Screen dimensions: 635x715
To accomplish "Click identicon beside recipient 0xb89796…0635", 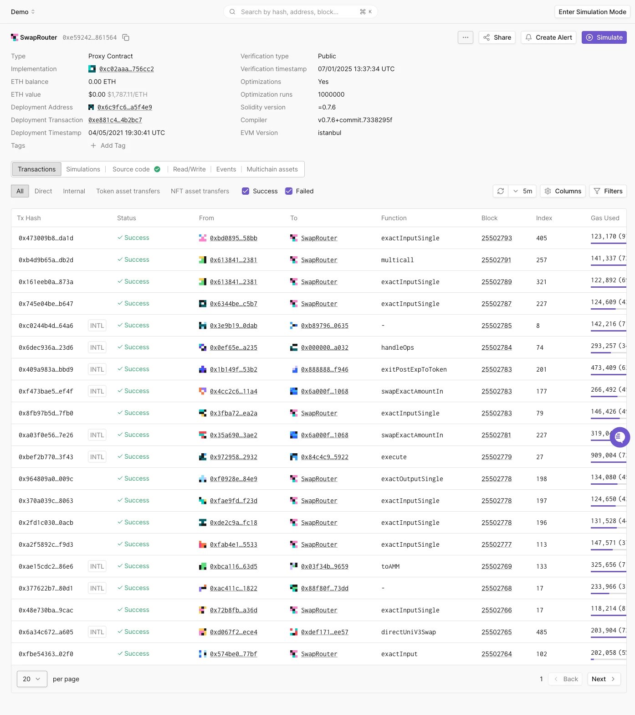I will click(294, 326).
